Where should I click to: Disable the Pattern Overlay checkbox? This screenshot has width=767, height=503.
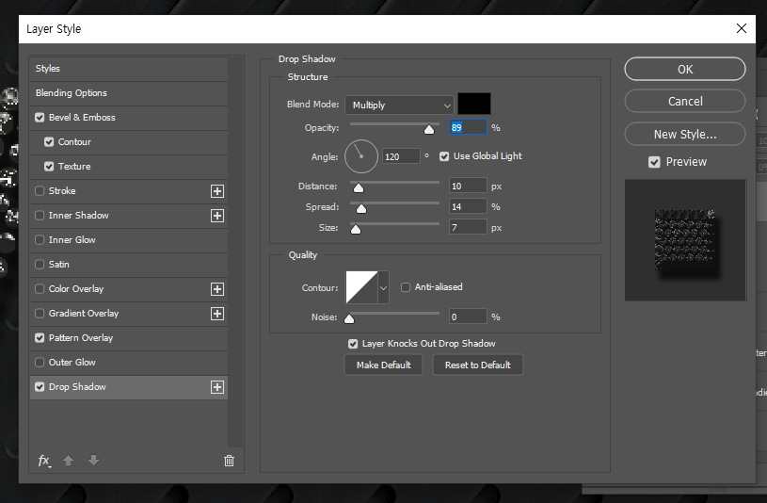pos(40,338)
